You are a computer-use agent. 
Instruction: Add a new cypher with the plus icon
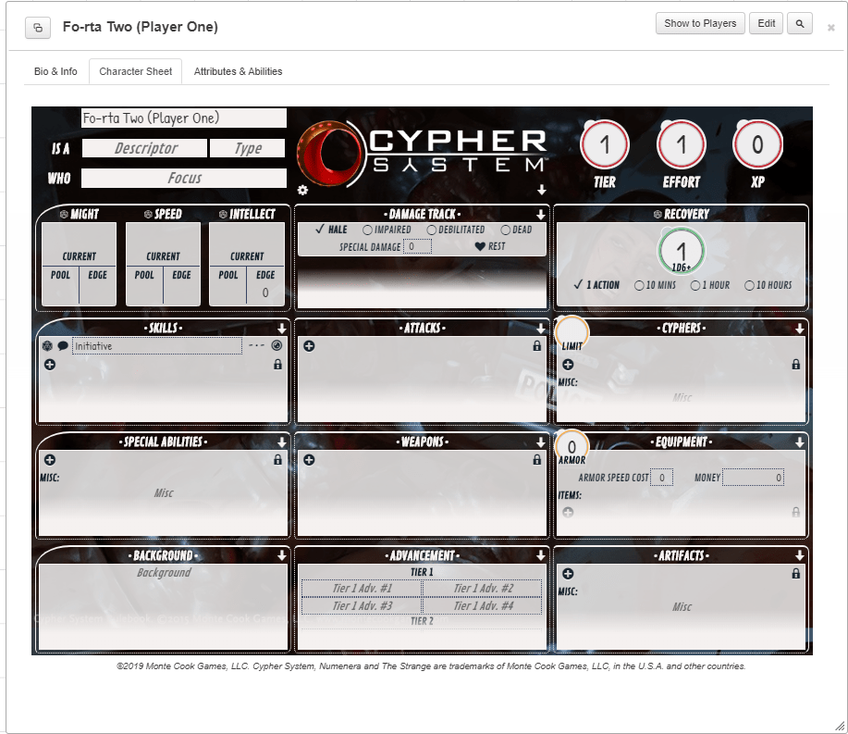[568, 365]
